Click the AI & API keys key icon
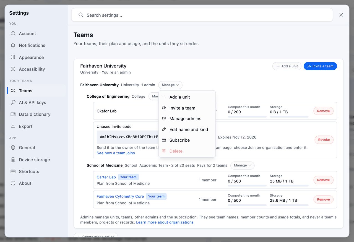 coord(13,102)
